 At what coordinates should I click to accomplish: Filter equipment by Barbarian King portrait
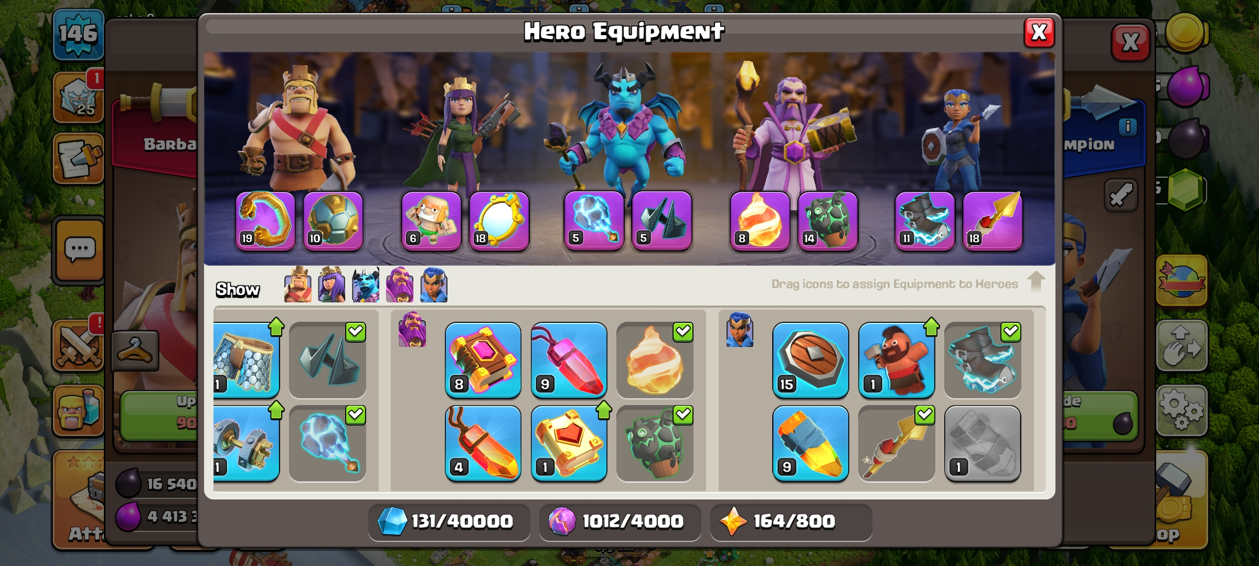pyautogui.click(x=297, y=285)
